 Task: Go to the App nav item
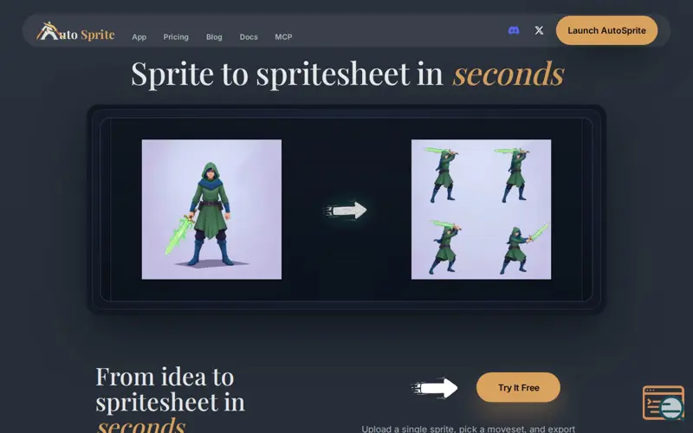pos(139,37)
